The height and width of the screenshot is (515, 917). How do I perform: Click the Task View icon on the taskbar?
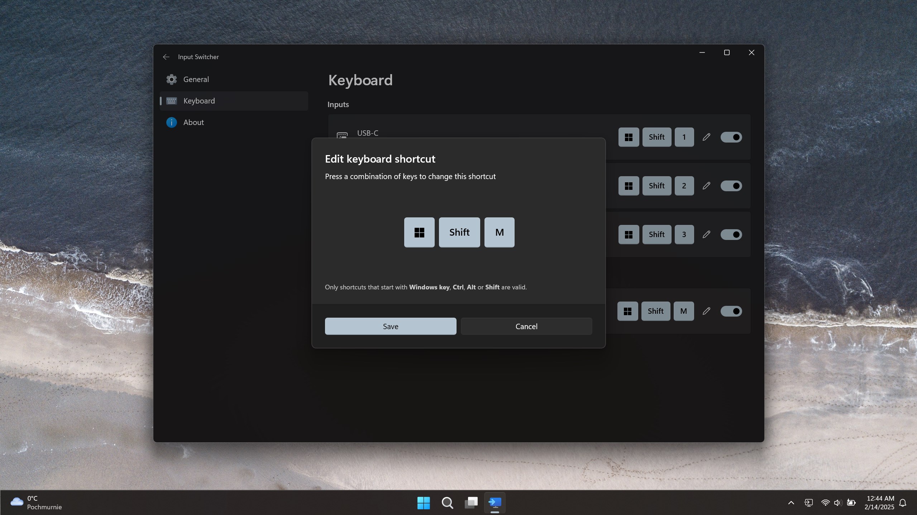tap(471, 502)
